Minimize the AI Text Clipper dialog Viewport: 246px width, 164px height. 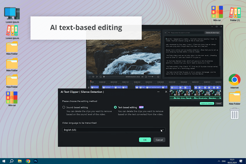[158, 92]
